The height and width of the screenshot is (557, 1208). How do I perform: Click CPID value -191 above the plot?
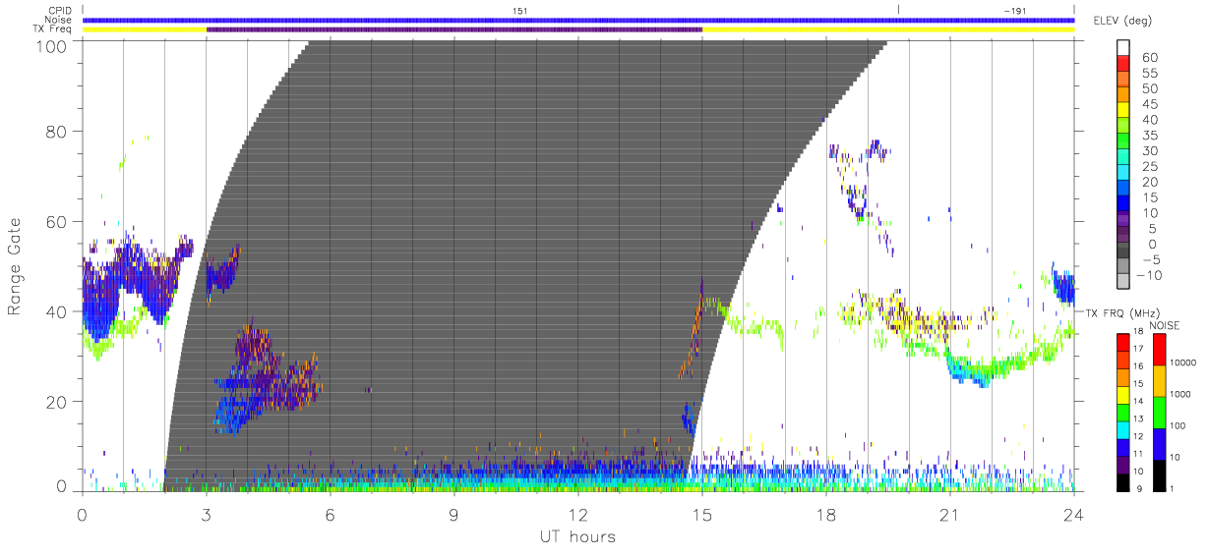1013,10
